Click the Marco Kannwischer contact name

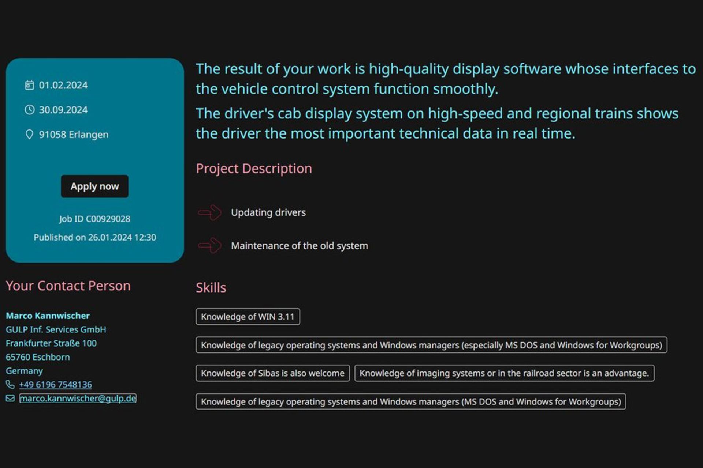click(48, 316)
